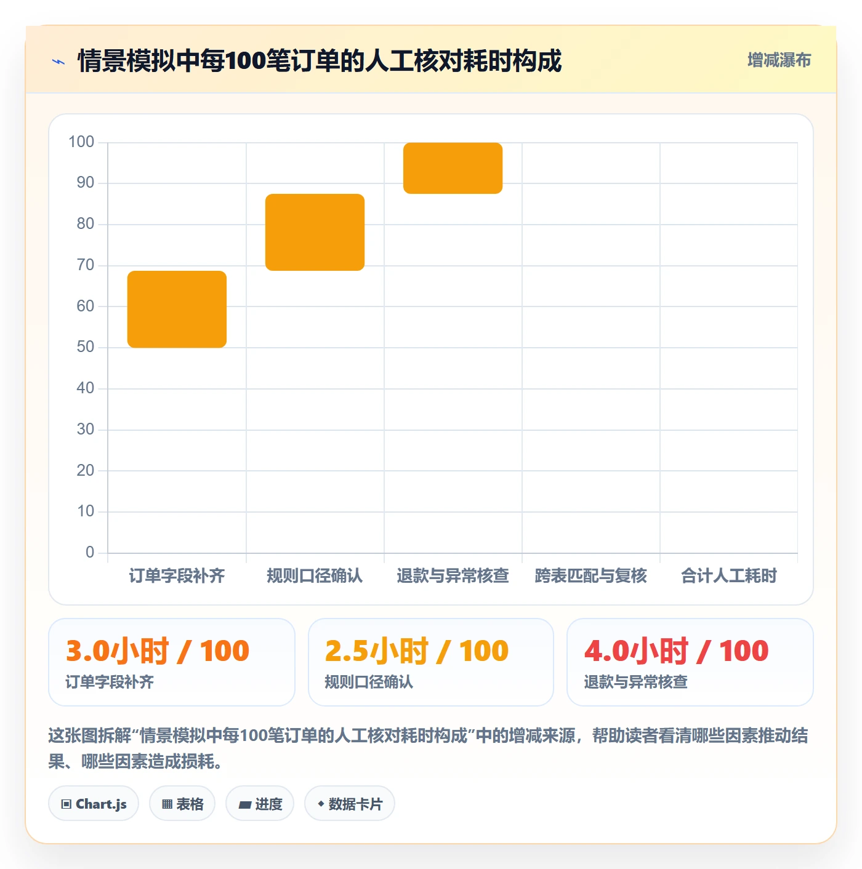Click the y-axis value 0

click(90, 552)
